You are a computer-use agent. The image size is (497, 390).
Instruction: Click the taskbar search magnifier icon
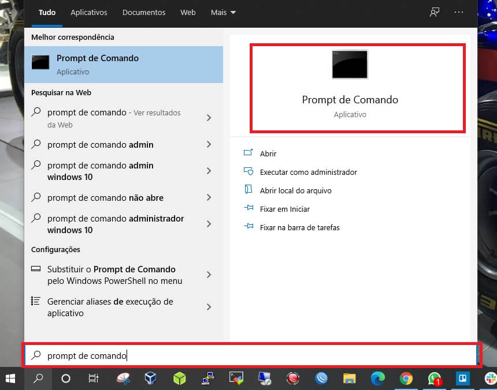pyautogui.click(x=38, y=378)
